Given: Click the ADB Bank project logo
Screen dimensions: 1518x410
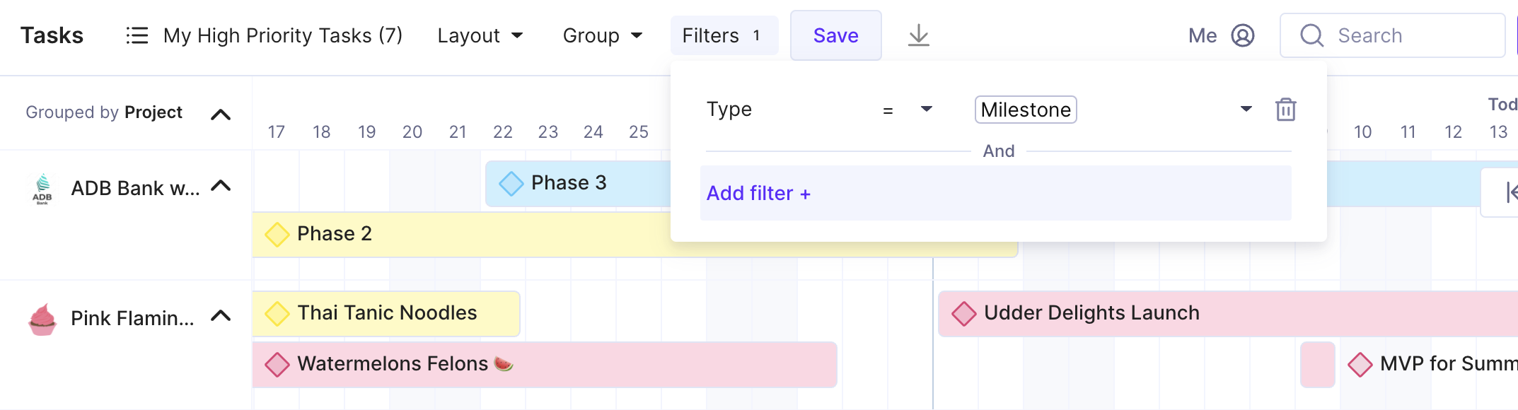Looking at the screenshot, I should click(42, 189).
